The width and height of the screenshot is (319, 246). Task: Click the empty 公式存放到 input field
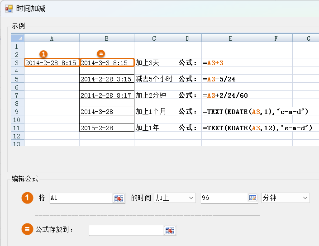(126, 230)
